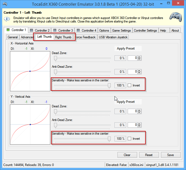
Task: Open Y axis Apply Preset dropdown
Action: pos(128,102)
